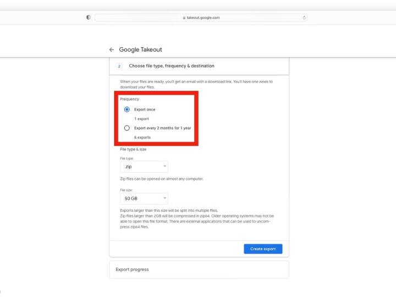
Task: Click the Create export button
Action: click(263, 249)
